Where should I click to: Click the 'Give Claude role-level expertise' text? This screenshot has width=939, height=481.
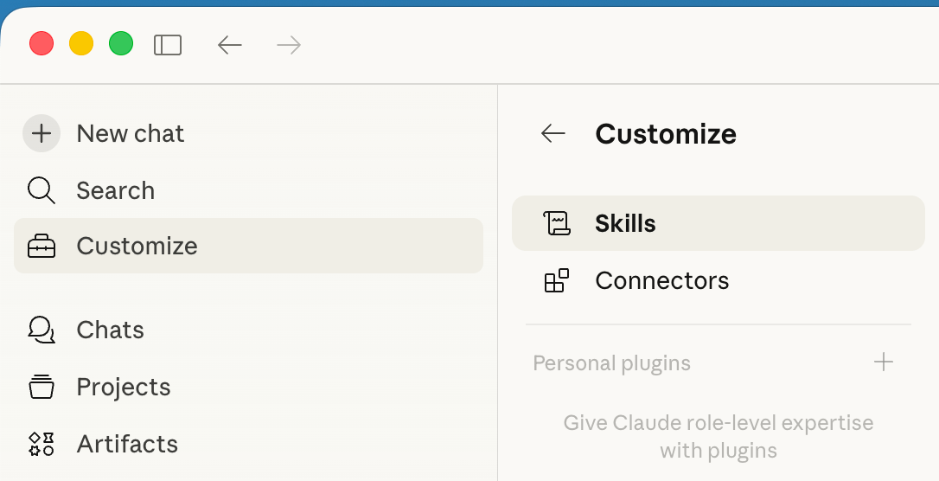click(x=718, y=437)
